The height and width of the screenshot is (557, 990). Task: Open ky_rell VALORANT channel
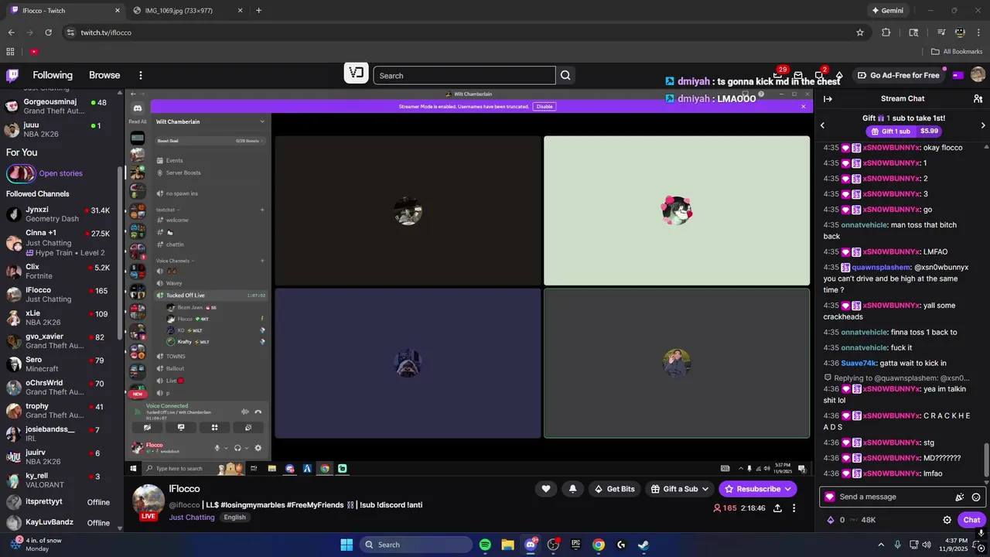[60, 480]
